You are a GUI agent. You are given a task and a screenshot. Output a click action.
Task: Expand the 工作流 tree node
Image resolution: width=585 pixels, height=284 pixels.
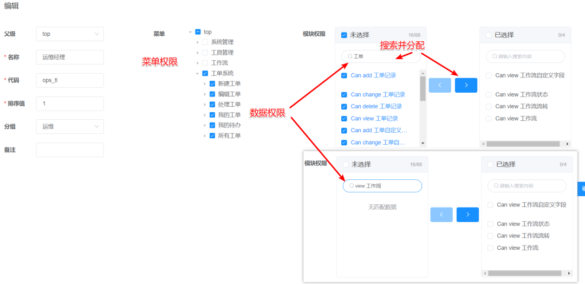(x=198, y=63)
